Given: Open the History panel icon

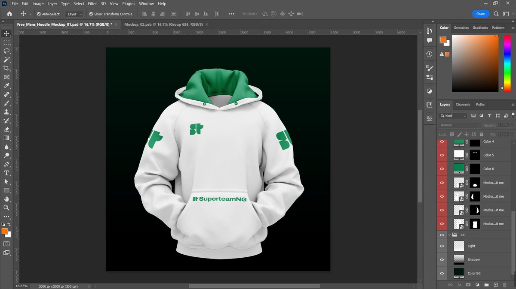Looking at the screenshot, I should (x=429, y=54).
